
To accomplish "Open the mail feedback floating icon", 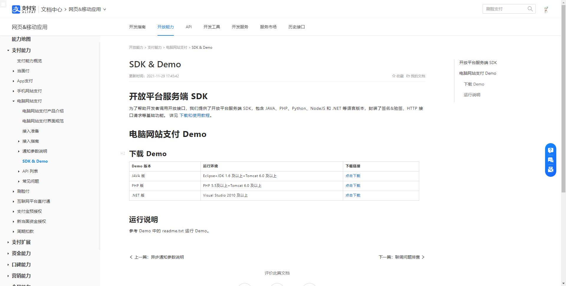I will click(x=550, y=170).
